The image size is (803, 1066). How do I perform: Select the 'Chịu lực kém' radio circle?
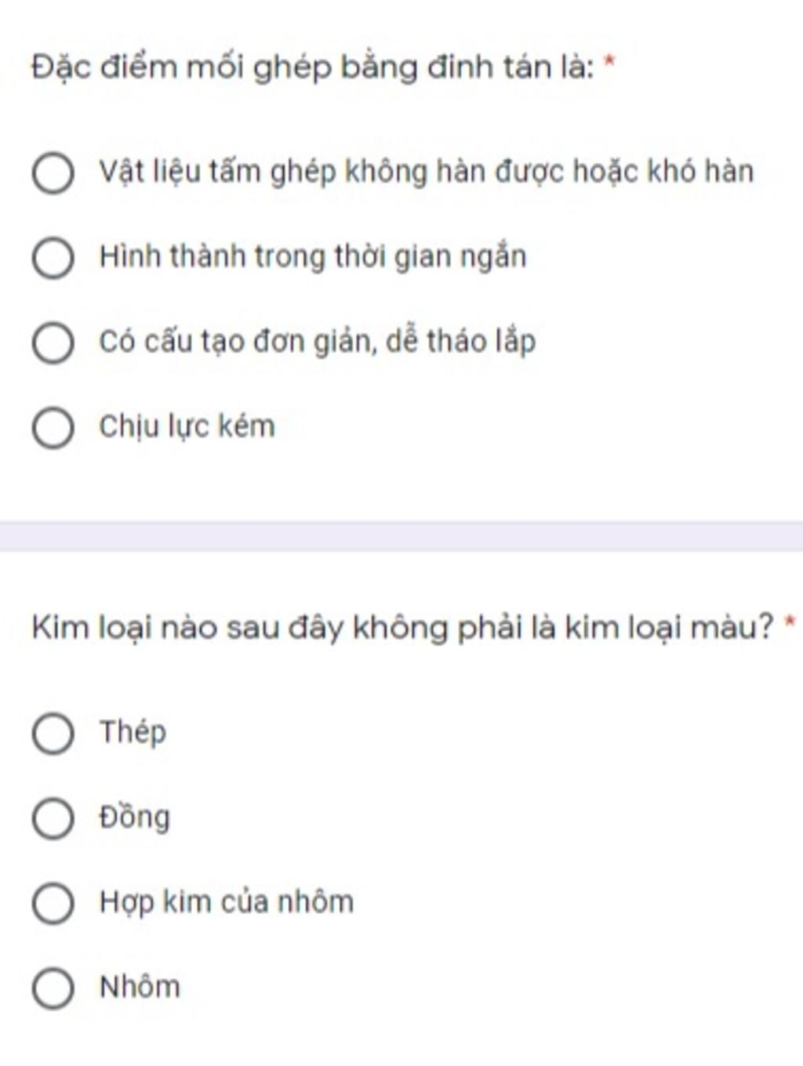pyautogui.click(x=53, y=427)
